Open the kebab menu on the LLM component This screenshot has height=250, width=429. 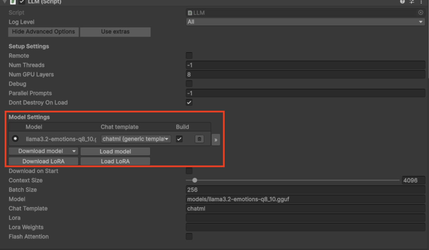[421, 2]
